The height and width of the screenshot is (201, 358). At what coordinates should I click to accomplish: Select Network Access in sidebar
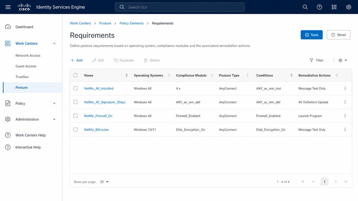(x=28, y=56)
